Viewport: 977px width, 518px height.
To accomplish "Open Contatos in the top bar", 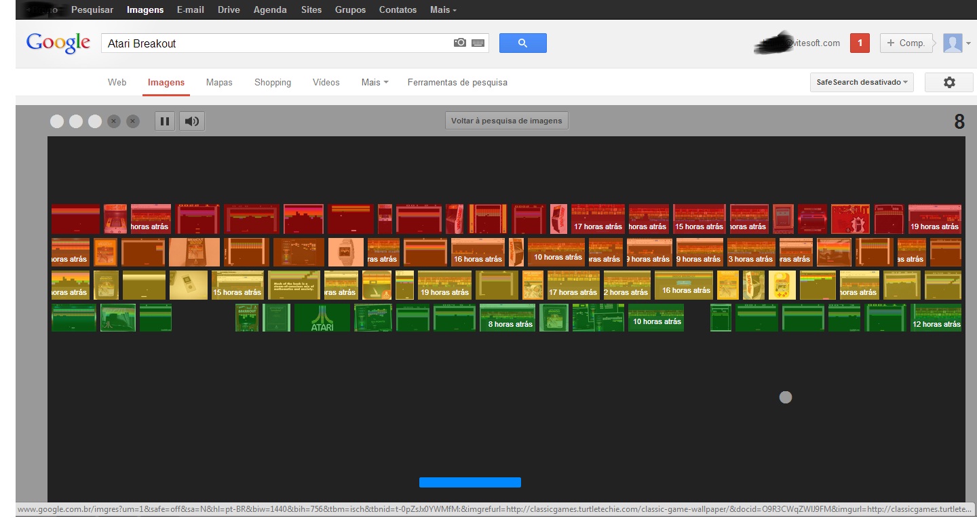I will click(398, 9).
